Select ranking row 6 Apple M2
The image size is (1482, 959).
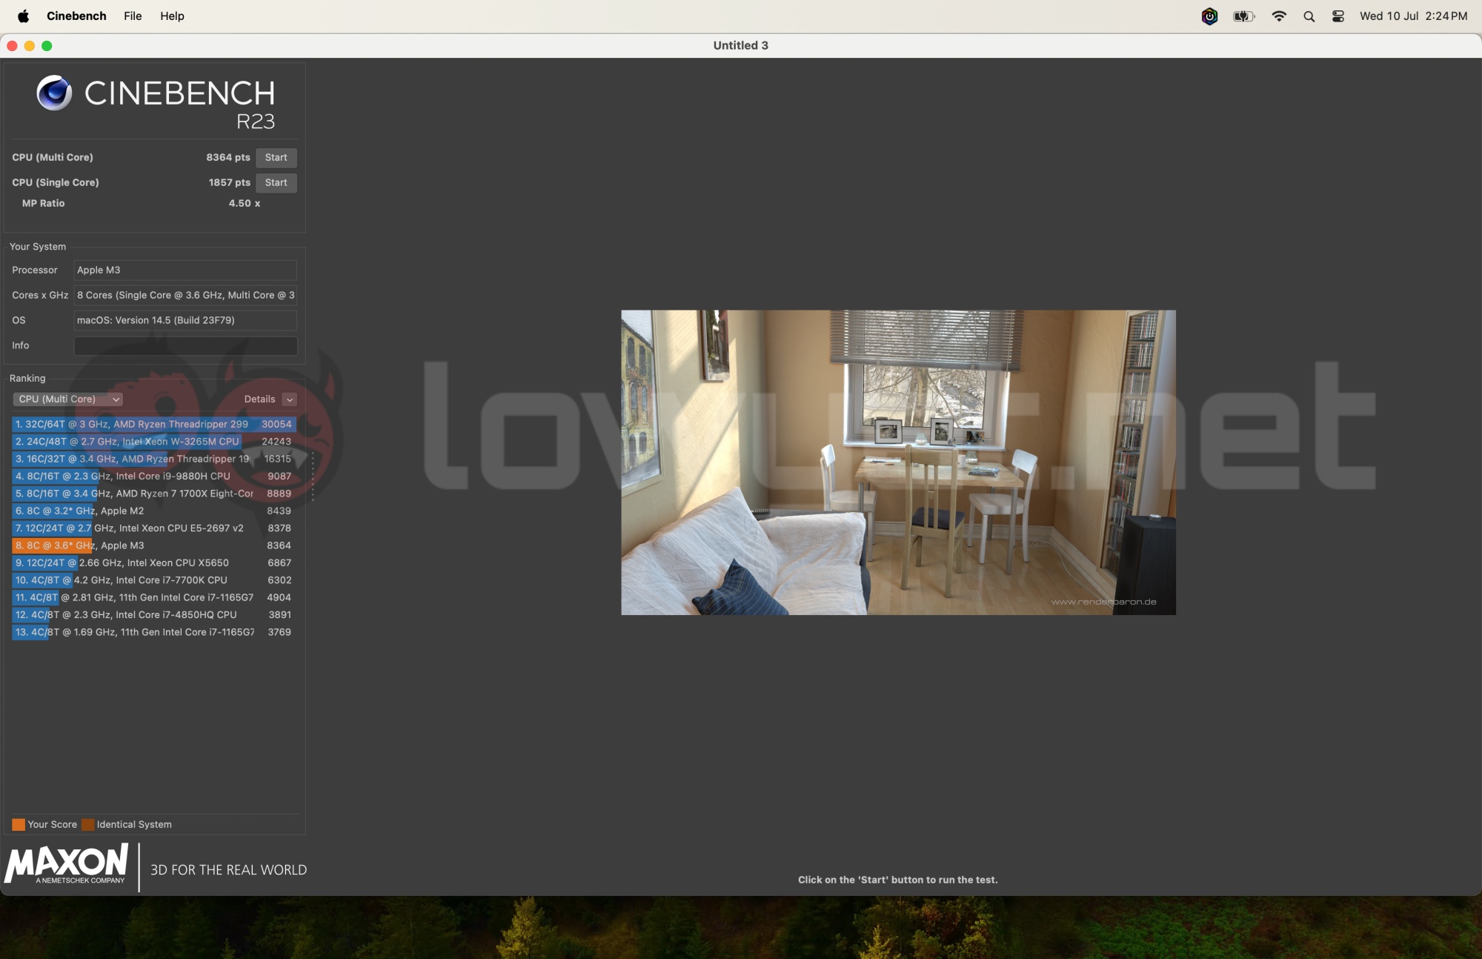click(154, 511)
